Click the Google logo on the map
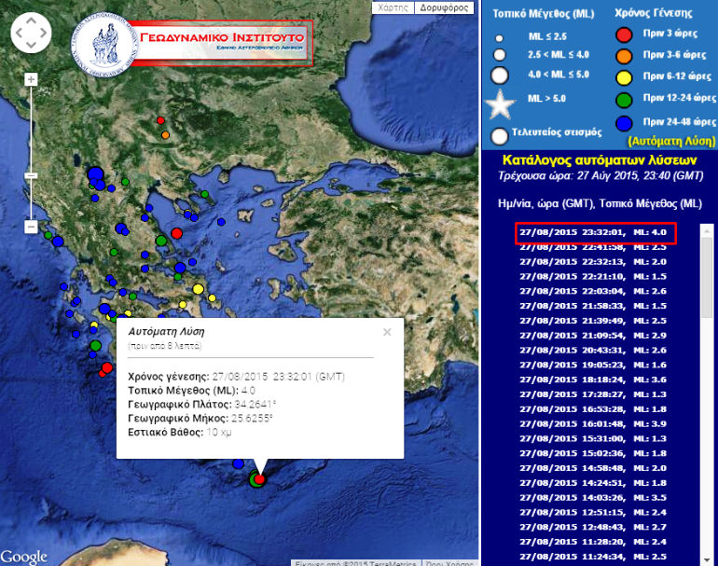Screen dimensions: 718x566 pyautogui.click(x=23, y=557)
